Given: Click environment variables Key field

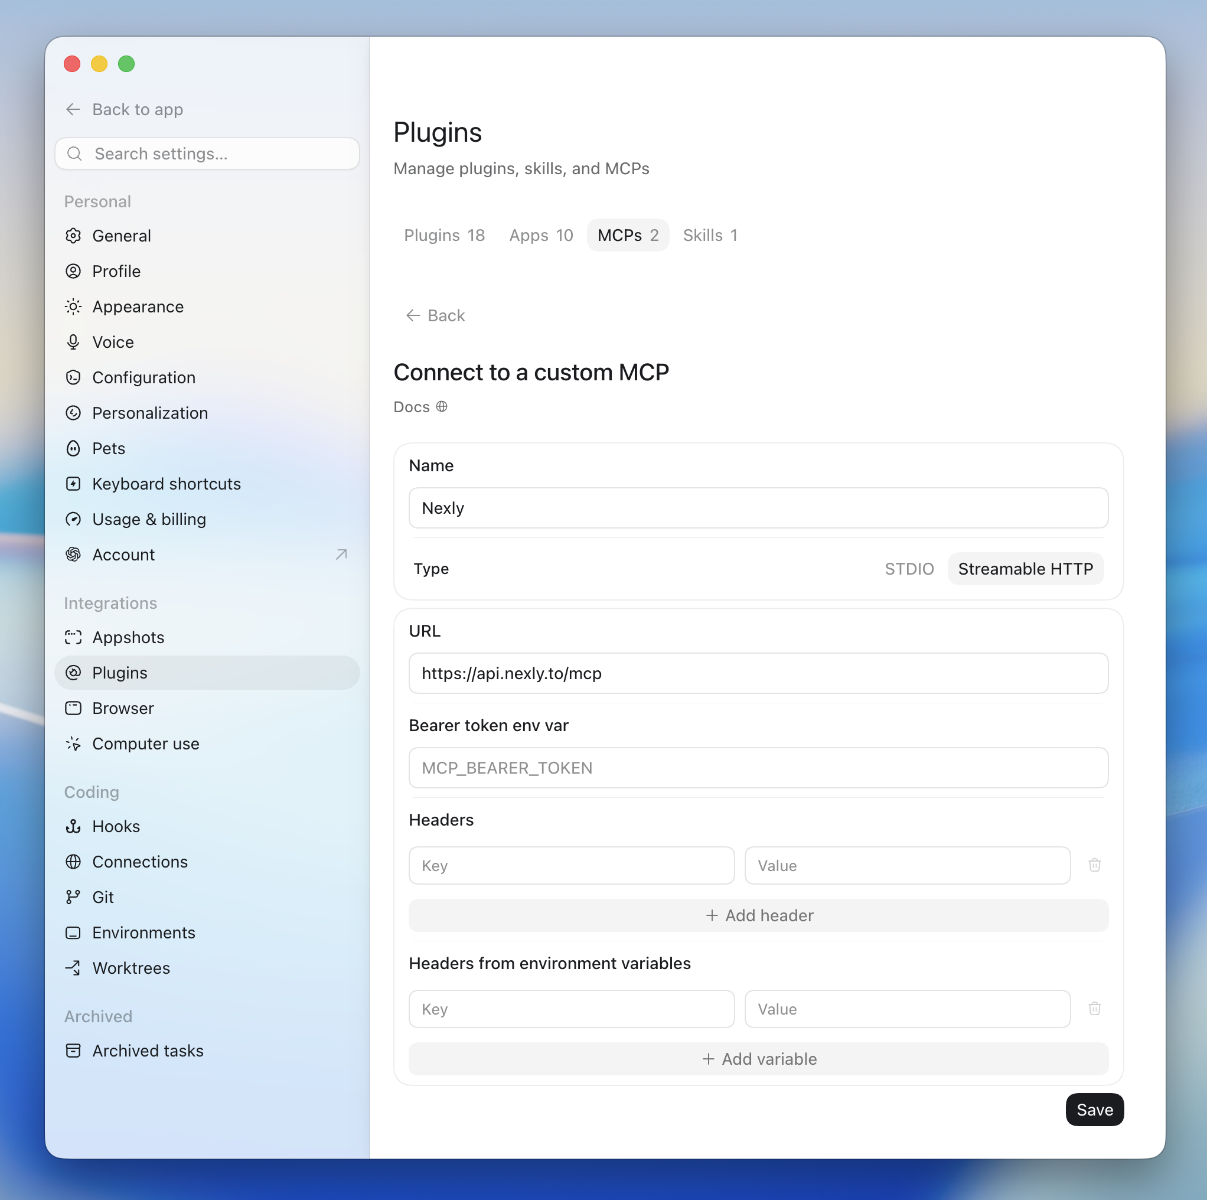Looking at the screenshot, I should [x=572, y=1009].
